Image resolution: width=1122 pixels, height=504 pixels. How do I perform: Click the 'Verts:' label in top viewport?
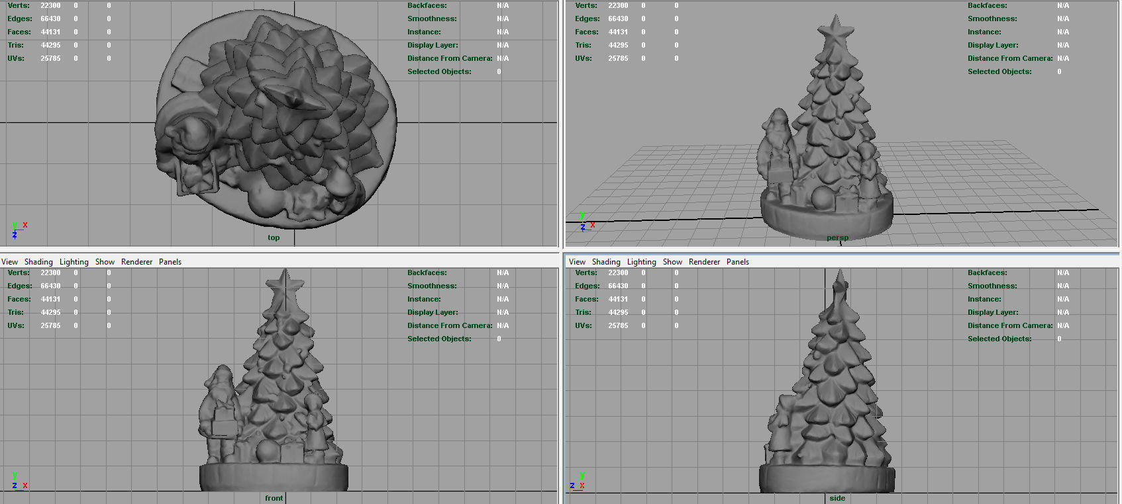19,5
